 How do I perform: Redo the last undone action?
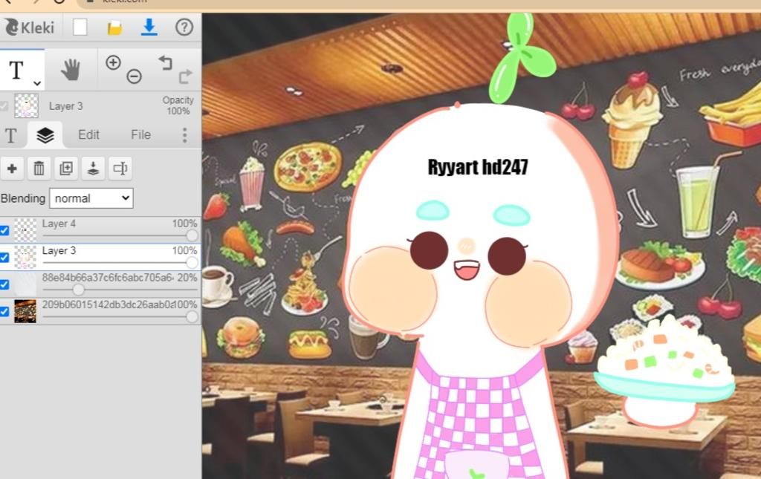[186, 76]
